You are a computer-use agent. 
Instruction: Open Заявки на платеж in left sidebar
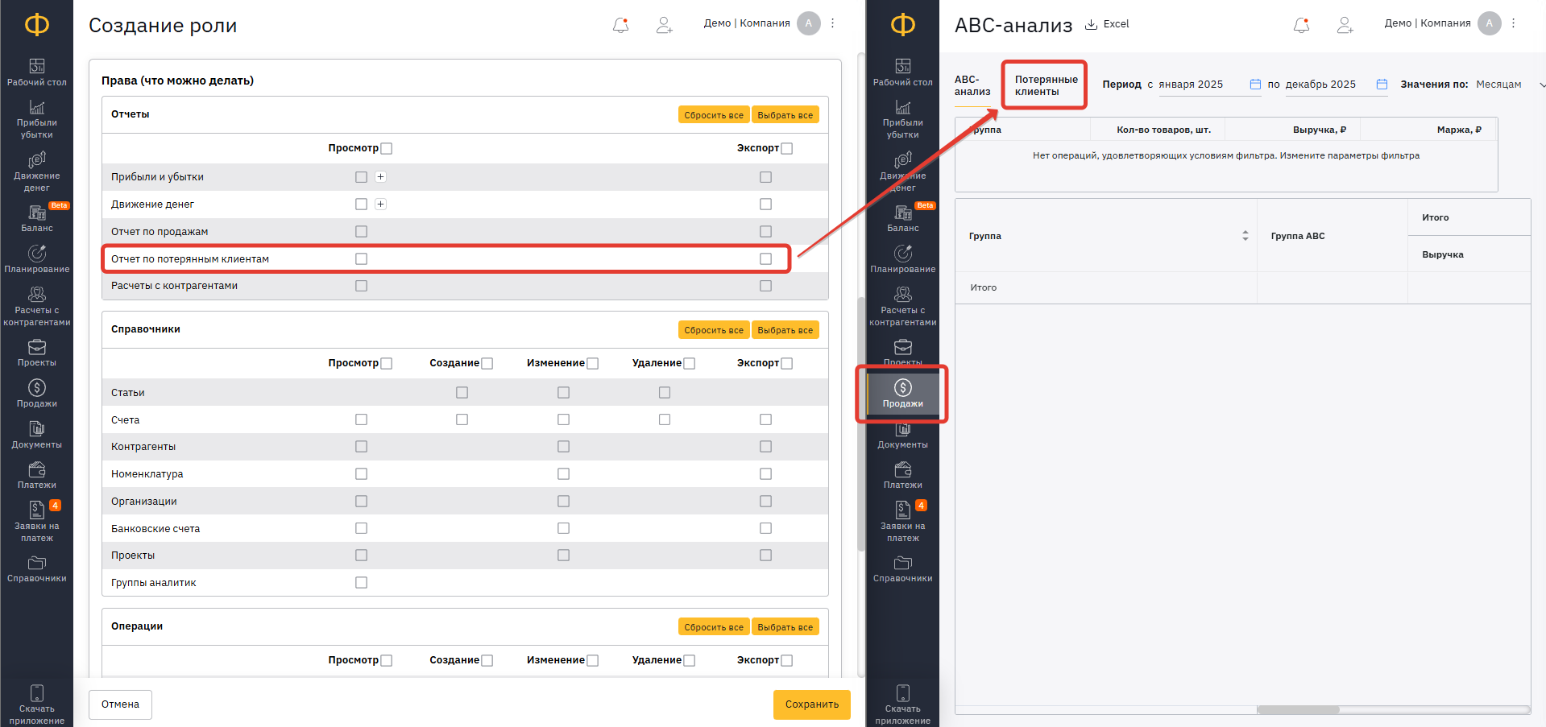pos(36,521)
